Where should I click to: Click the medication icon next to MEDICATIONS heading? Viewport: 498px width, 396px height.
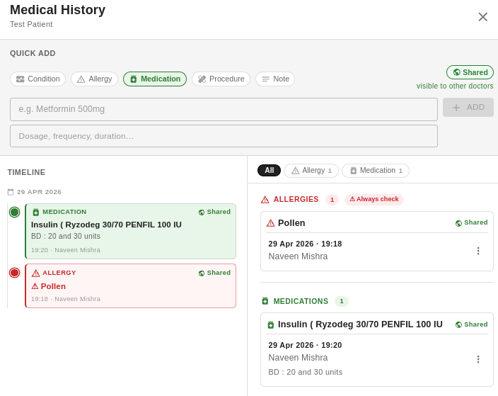click(x=265, y=301)
